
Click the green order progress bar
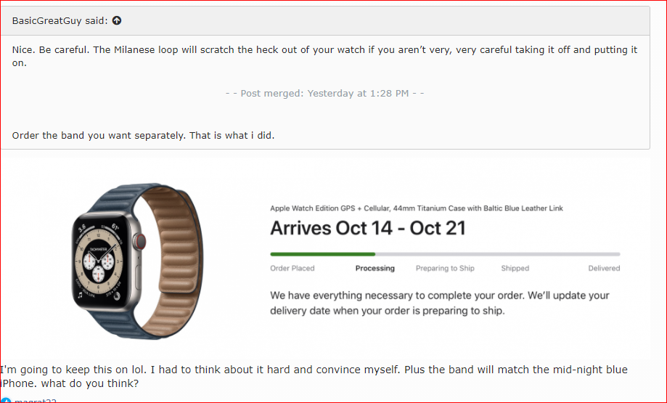click(322, 254)
